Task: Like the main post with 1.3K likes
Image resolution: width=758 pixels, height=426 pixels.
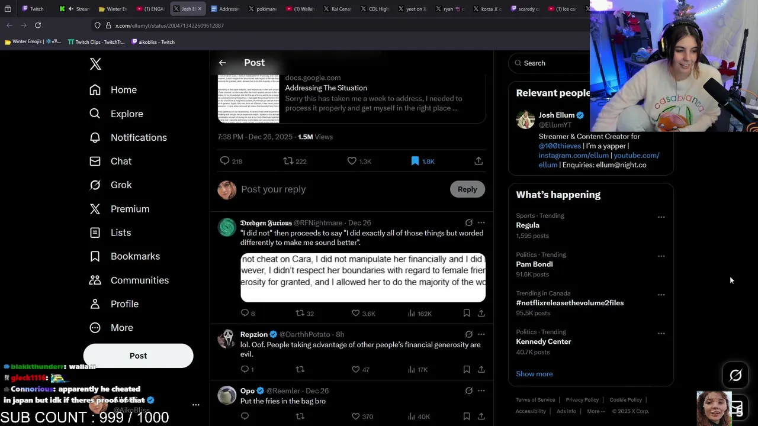Action: (359, 161)
